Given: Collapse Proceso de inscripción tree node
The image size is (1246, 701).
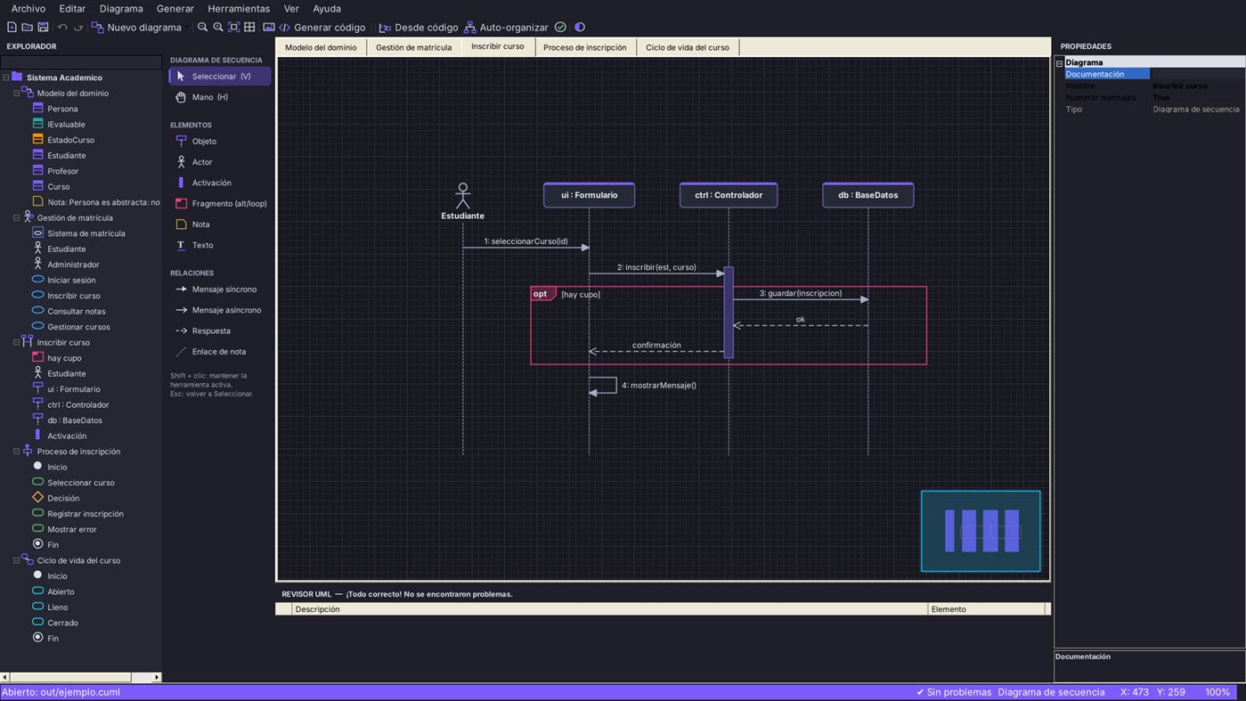Looking at the screenshot, I should 16,452.
